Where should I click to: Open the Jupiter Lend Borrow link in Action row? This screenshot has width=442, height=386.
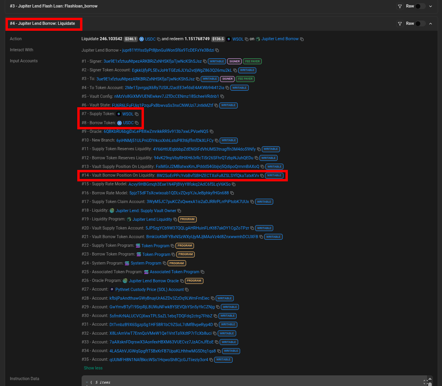click(280, 39)
